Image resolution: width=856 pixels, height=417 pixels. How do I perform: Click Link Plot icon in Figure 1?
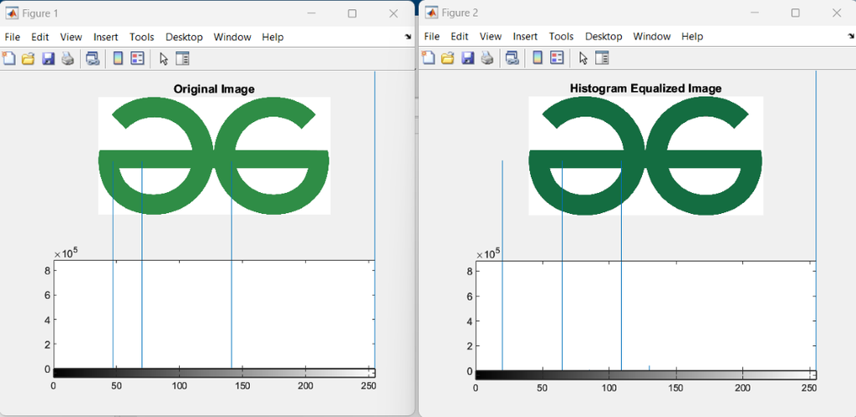click(x=93, y=58)
